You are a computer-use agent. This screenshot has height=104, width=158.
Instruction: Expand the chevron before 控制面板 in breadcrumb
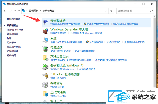(27, 11)
